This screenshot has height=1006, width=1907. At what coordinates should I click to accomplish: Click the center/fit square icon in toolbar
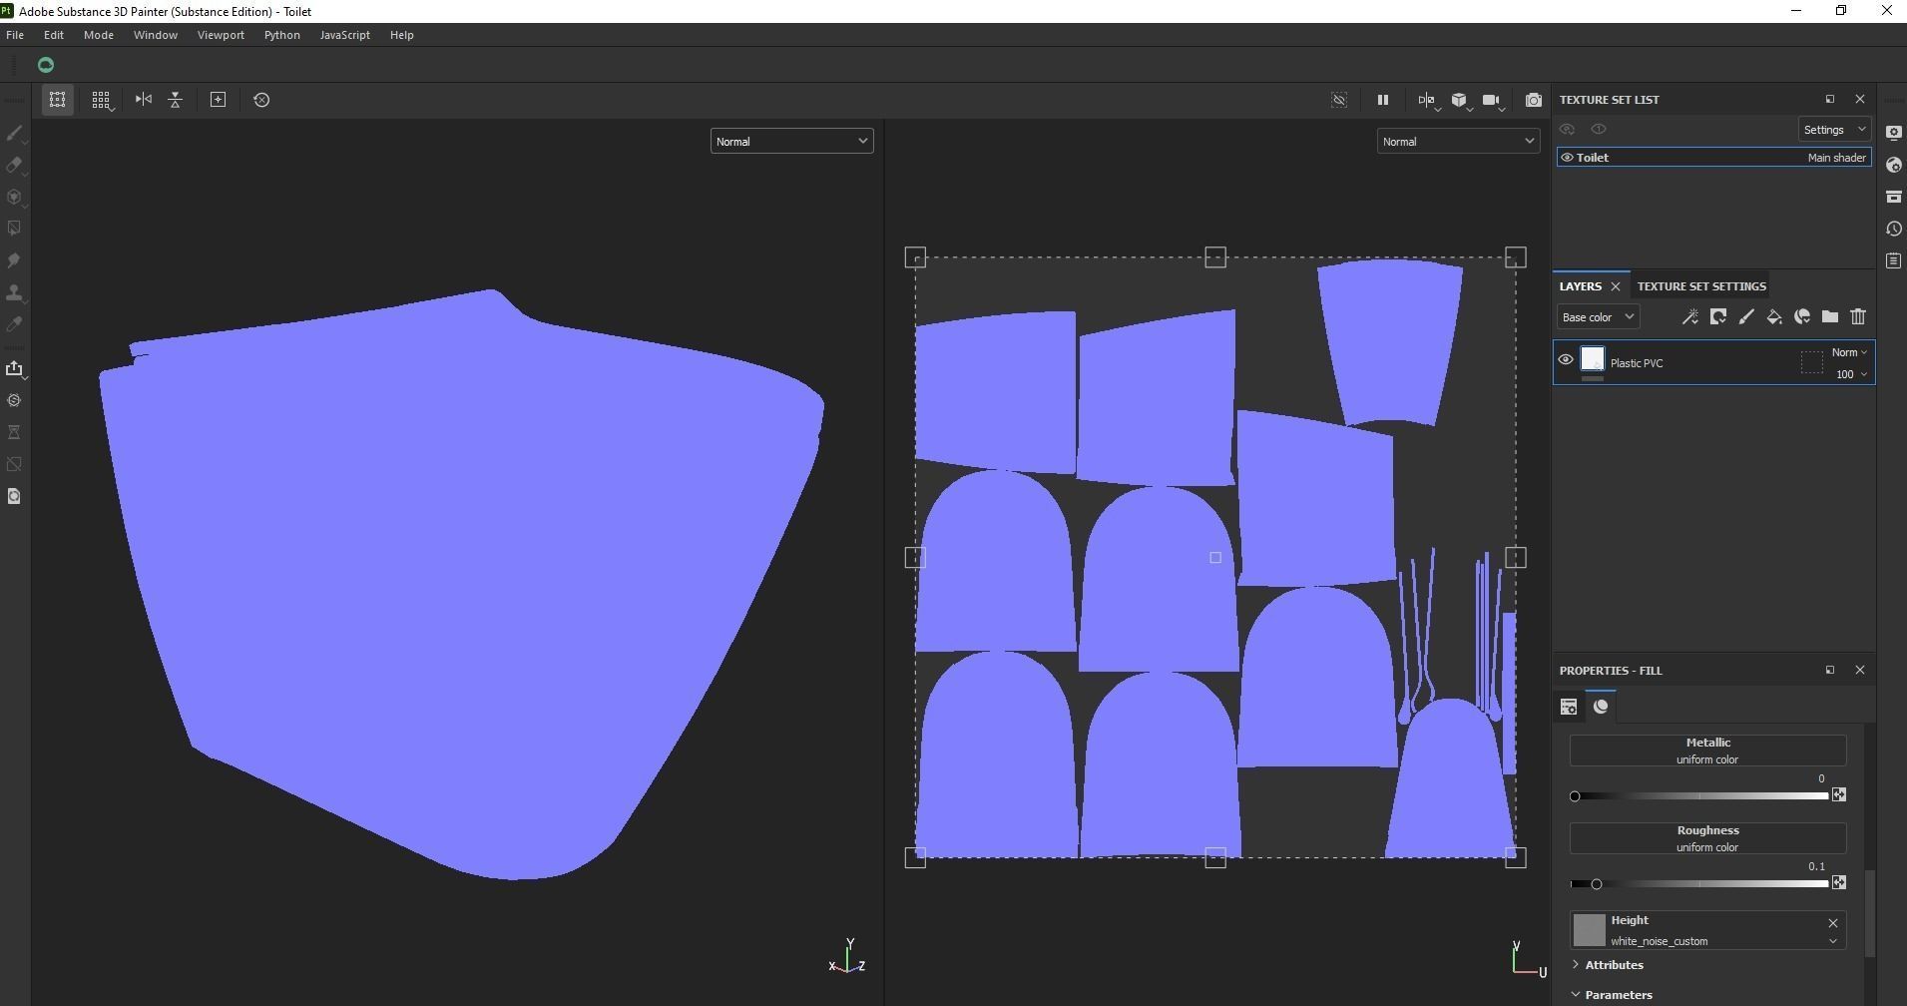click(x=218, y=100)
